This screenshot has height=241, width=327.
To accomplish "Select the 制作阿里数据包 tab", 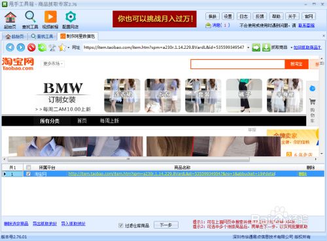I will (x=78, y=36).
